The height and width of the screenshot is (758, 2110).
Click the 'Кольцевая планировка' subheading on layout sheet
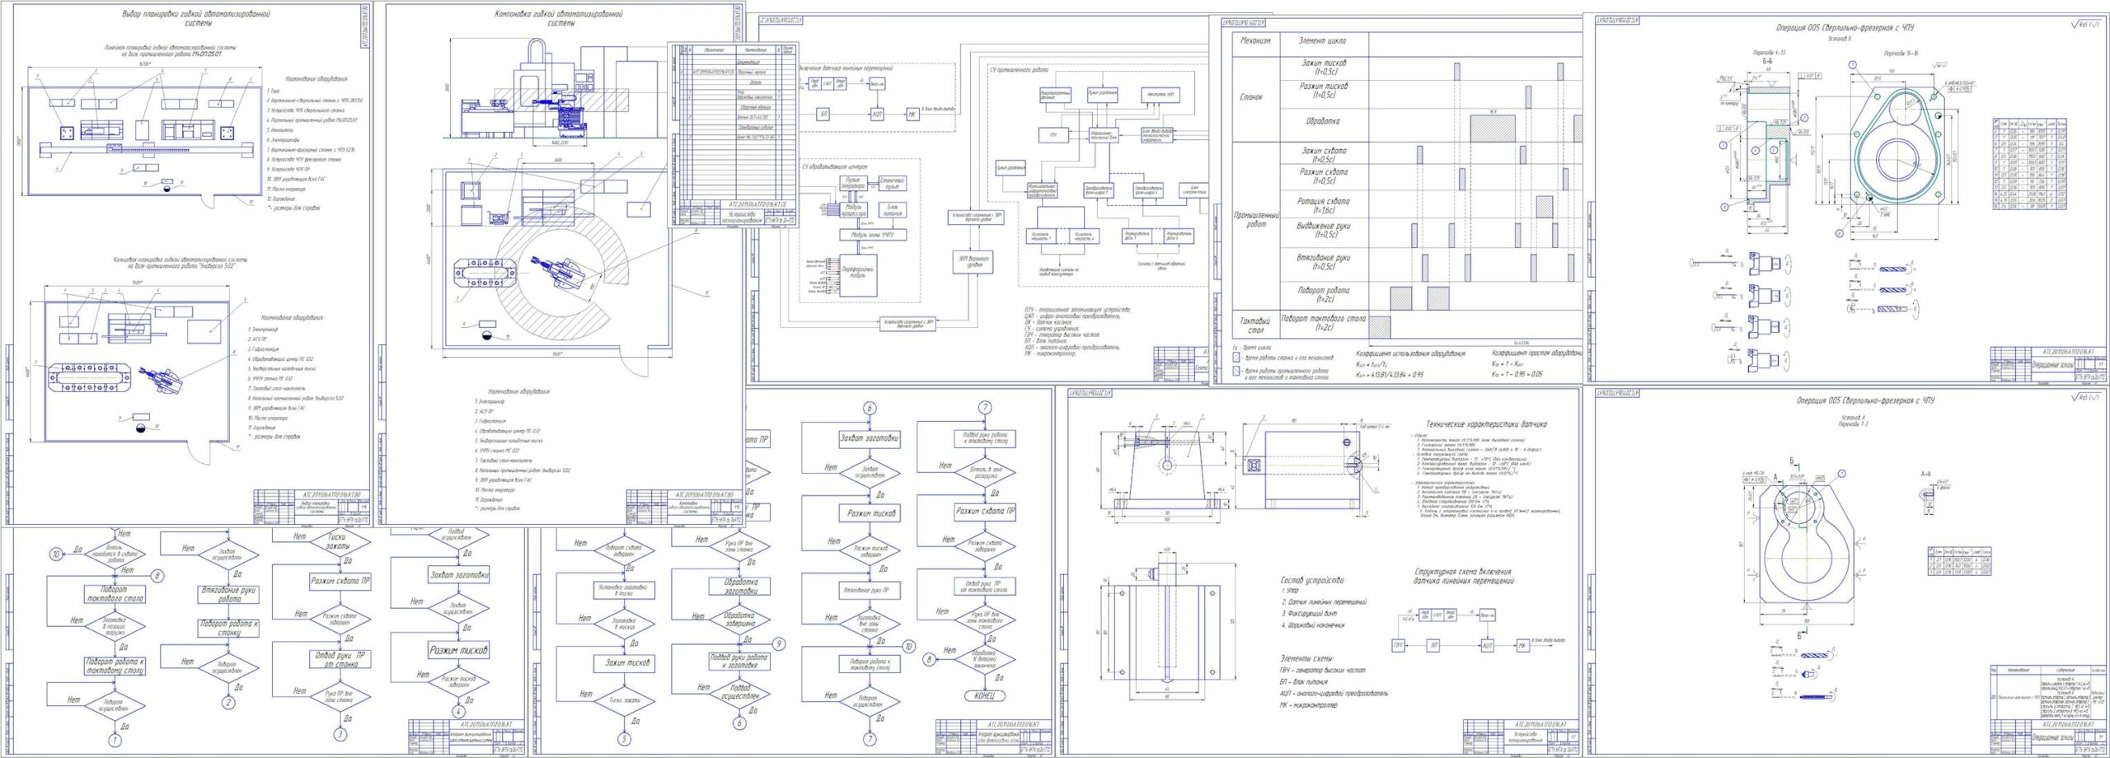pos(181,263)
